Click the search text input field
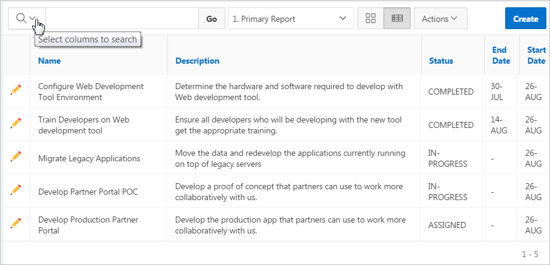550x265 pixels. pyautogui.click(x=122, y=19)
